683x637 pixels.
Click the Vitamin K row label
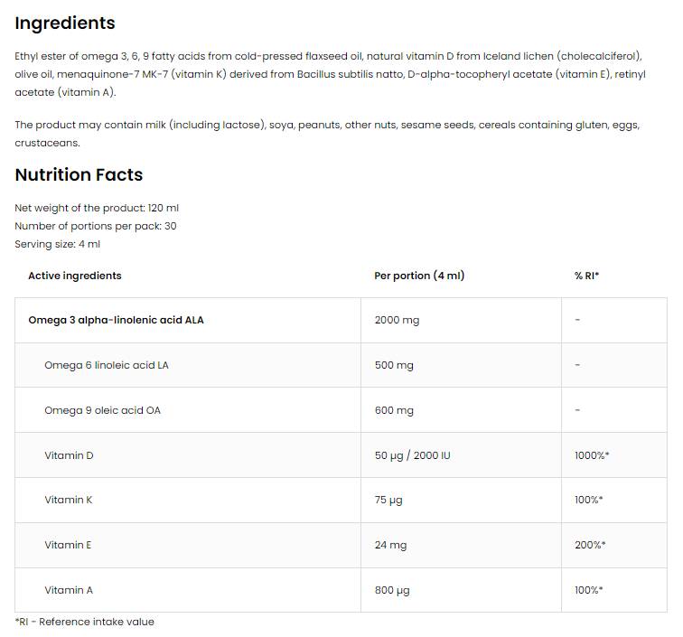pos(69,500)
